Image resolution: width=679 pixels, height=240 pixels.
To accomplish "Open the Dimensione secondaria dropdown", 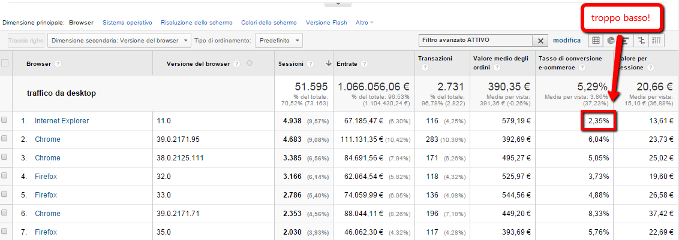I will click(119, 41).
